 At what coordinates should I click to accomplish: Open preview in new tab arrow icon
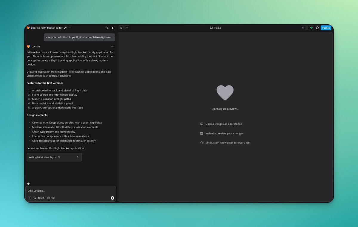pyautogui.click(x=126, y=28)
